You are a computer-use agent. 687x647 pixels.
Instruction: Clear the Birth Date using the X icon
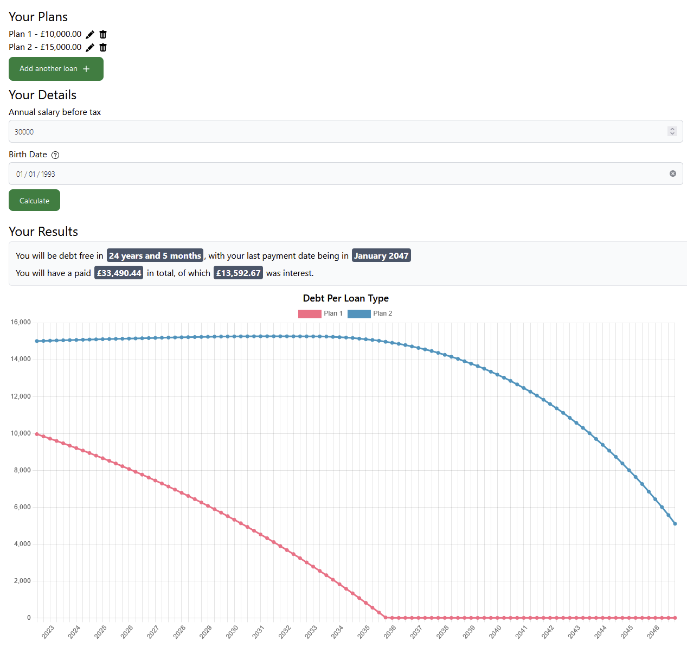click(672, 174)
